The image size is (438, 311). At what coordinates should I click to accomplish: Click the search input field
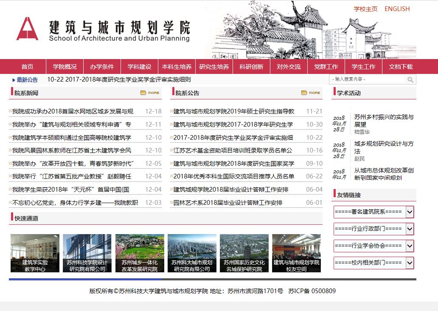tap(367, 79)
